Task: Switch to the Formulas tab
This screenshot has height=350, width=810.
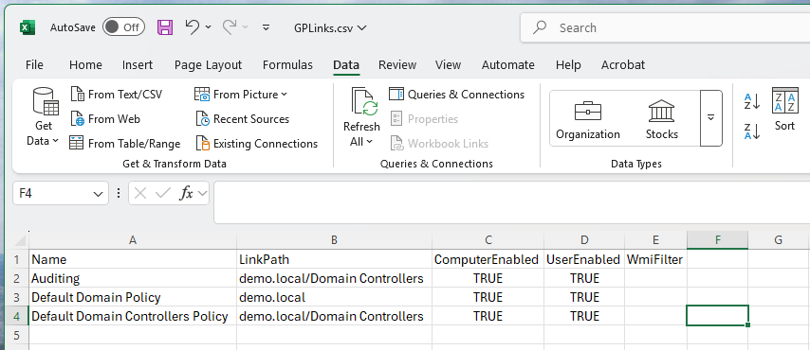Action: (x=287, y=65)
